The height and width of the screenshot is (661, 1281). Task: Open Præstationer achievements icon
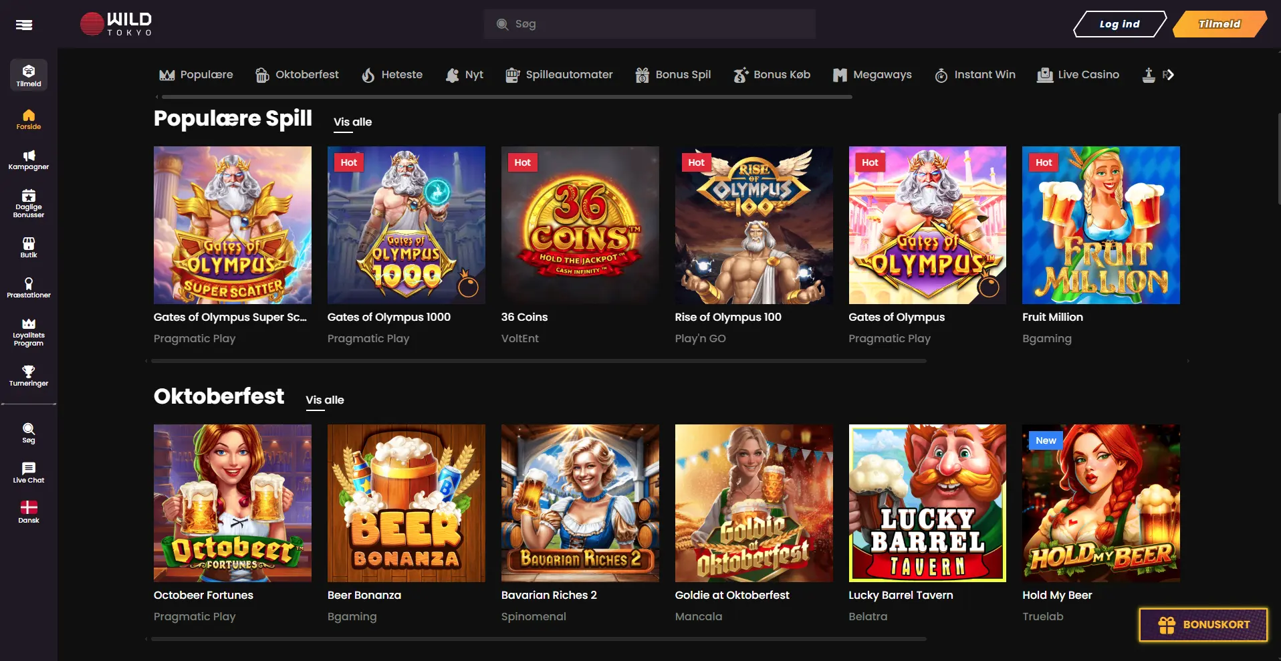point(29,287)
